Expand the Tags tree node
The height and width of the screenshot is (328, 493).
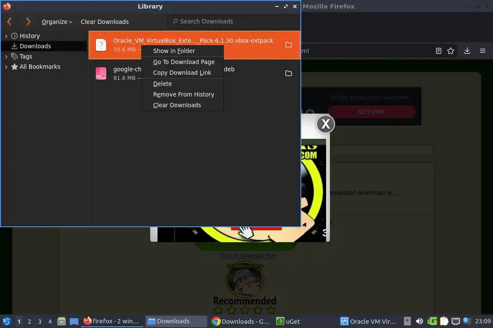click(x=6, y=56)
